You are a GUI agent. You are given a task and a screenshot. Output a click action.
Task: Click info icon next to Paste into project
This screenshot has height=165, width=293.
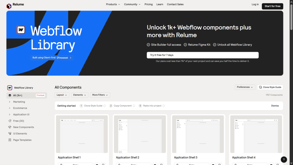[x=164, y=106]
